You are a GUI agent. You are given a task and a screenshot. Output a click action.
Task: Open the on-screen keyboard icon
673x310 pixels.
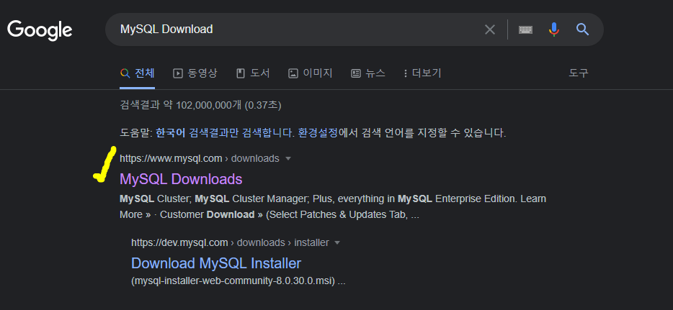525,29
